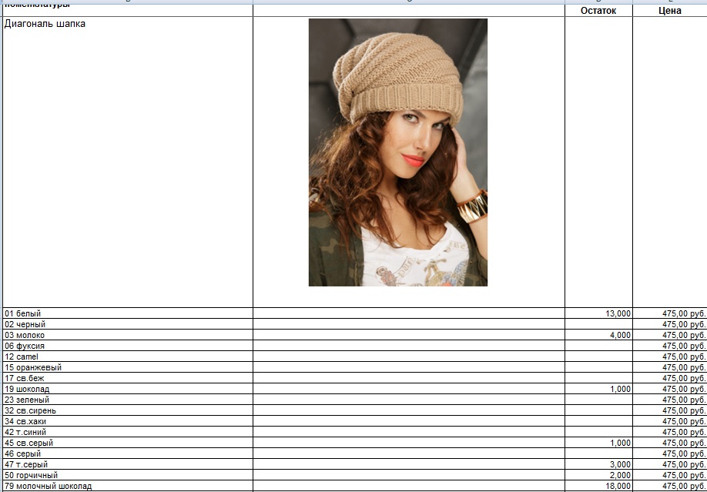Select the '15 оранжевый' row label
Screen dimensions: 707x492
click(x=33, y=367)
